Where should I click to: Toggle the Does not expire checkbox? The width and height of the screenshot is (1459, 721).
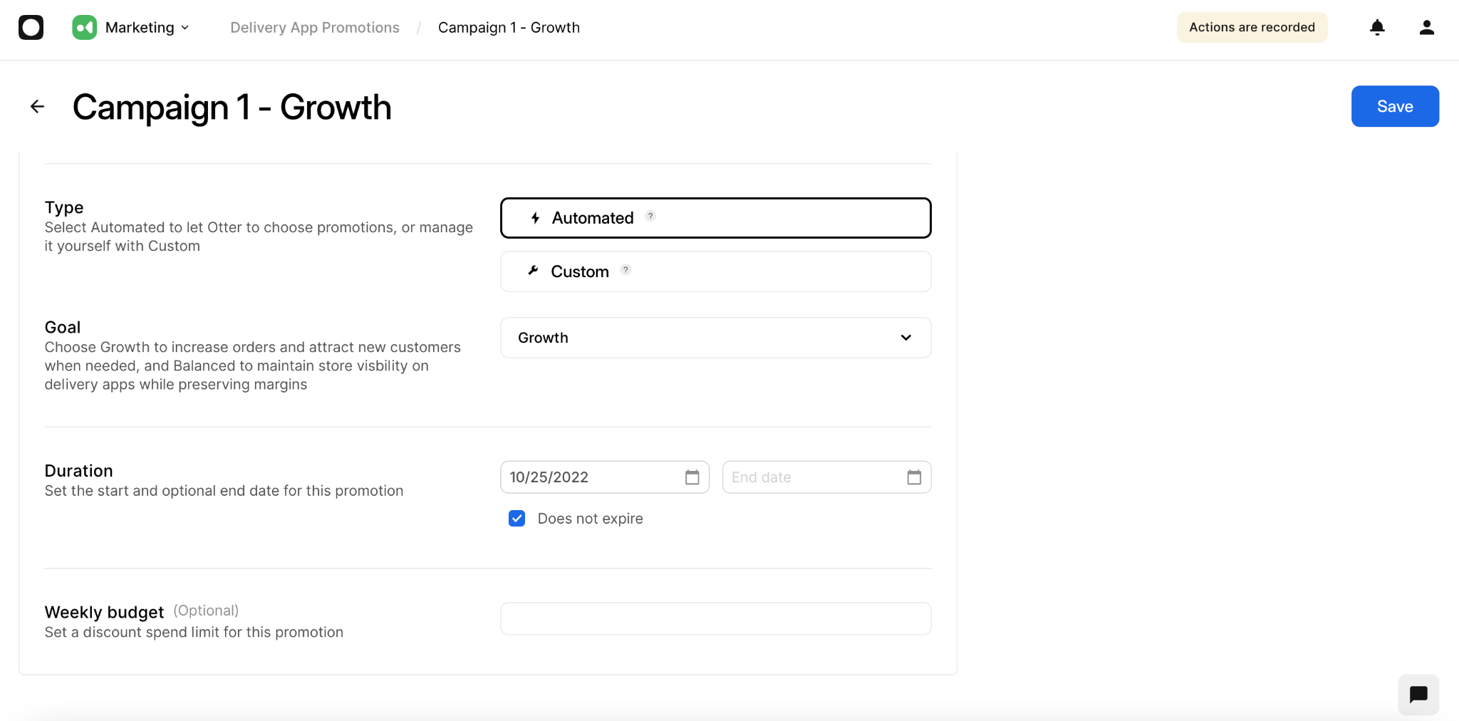point(517,518)
